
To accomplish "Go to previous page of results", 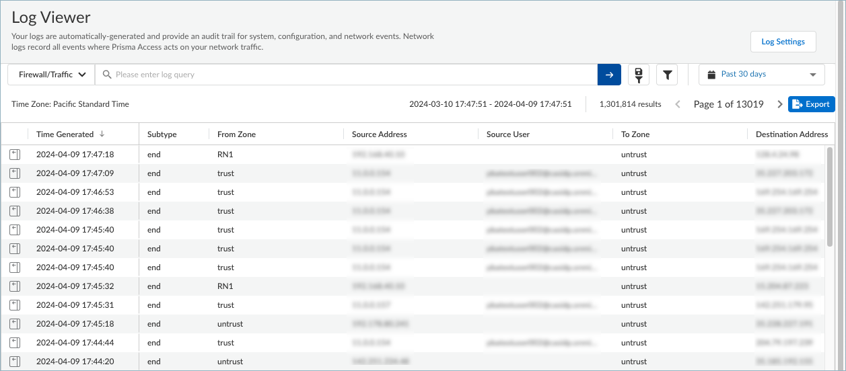I will coord(678,104).
